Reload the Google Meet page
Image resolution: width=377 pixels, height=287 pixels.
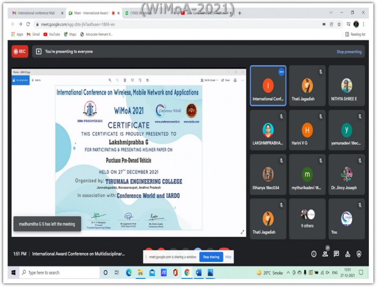tap(28, 24)
